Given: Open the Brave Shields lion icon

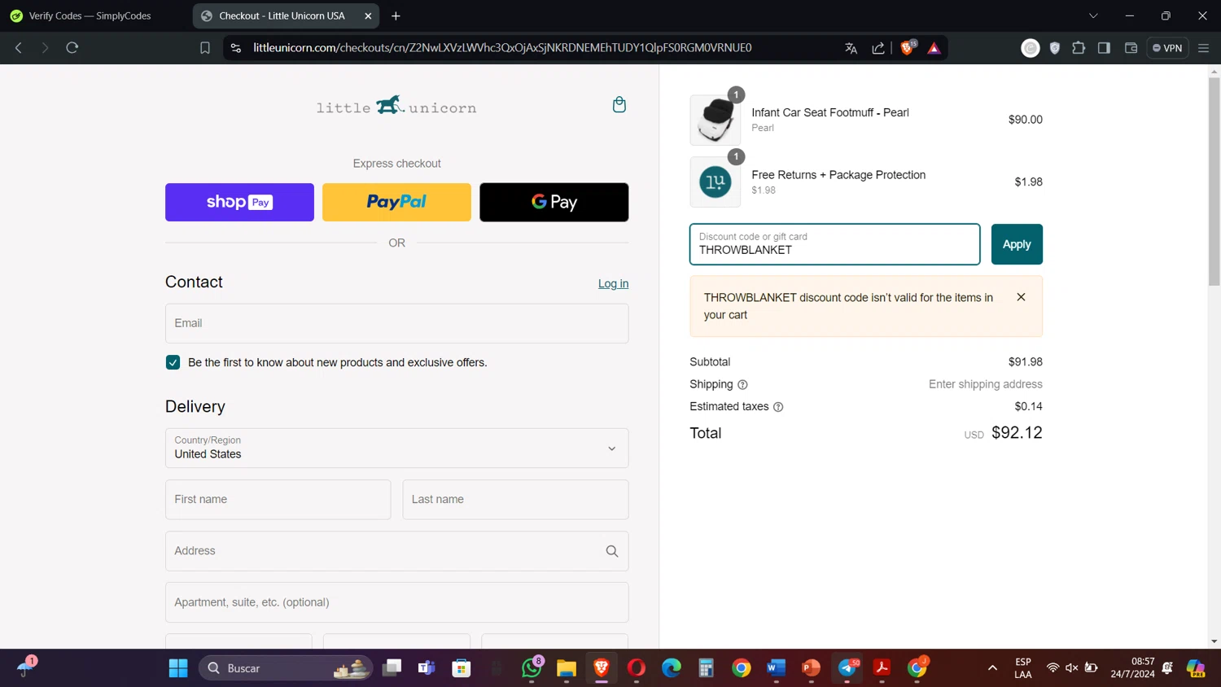Looking at the screenshot, I should (x=908, y=47).
